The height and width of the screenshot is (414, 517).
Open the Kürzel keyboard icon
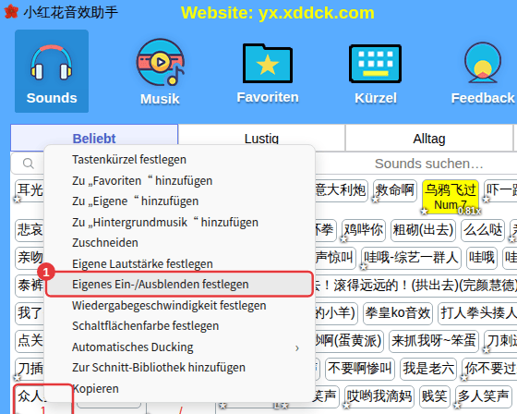pyautogui.click(x=375, y=74)
